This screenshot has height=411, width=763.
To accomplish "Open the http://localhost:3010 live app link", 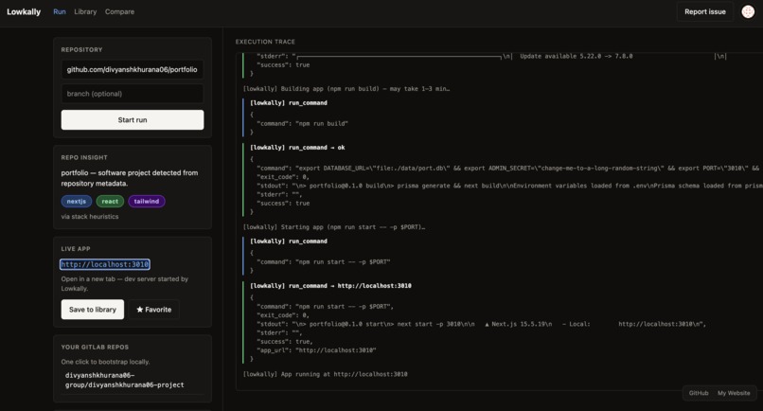I will [x=105, y=264].
